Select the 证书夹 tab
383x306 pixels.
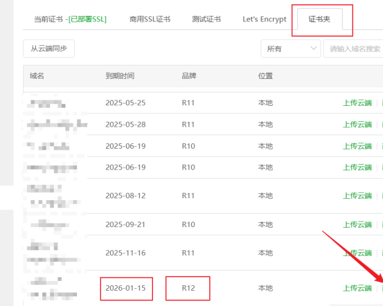tap(319, 19)
